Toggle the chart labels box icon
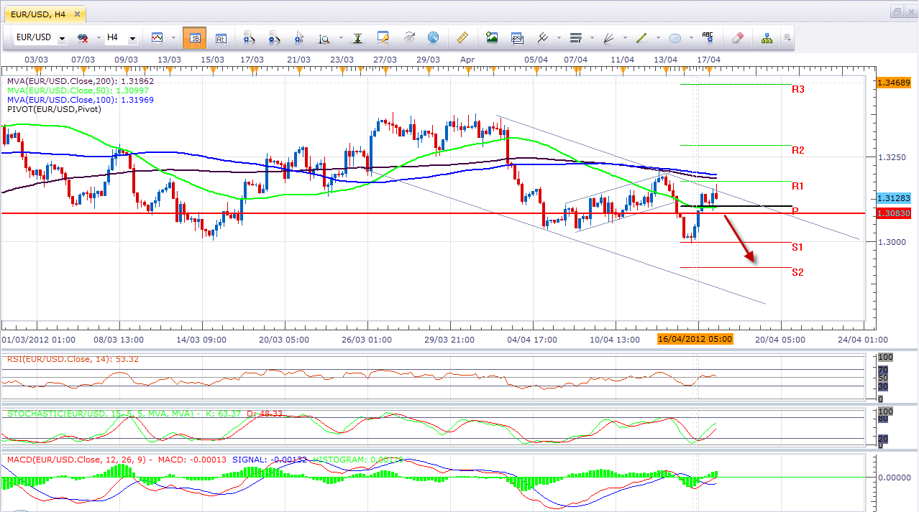Image resolution: width=919 pixels, height=512 pixels. click(x=221, y=37)
